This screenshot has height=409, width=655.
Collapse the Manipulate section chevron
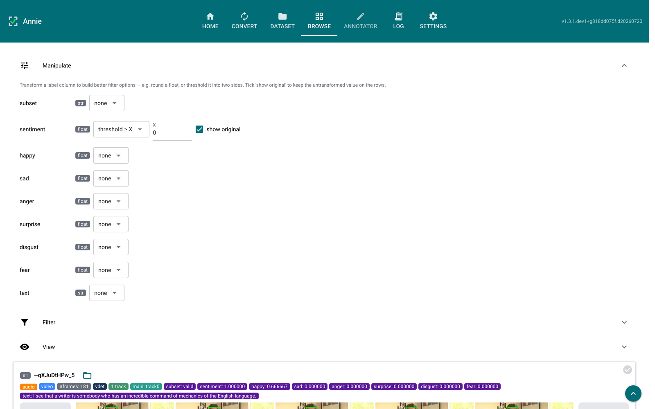pyautogui.click(x=624, y=65)
